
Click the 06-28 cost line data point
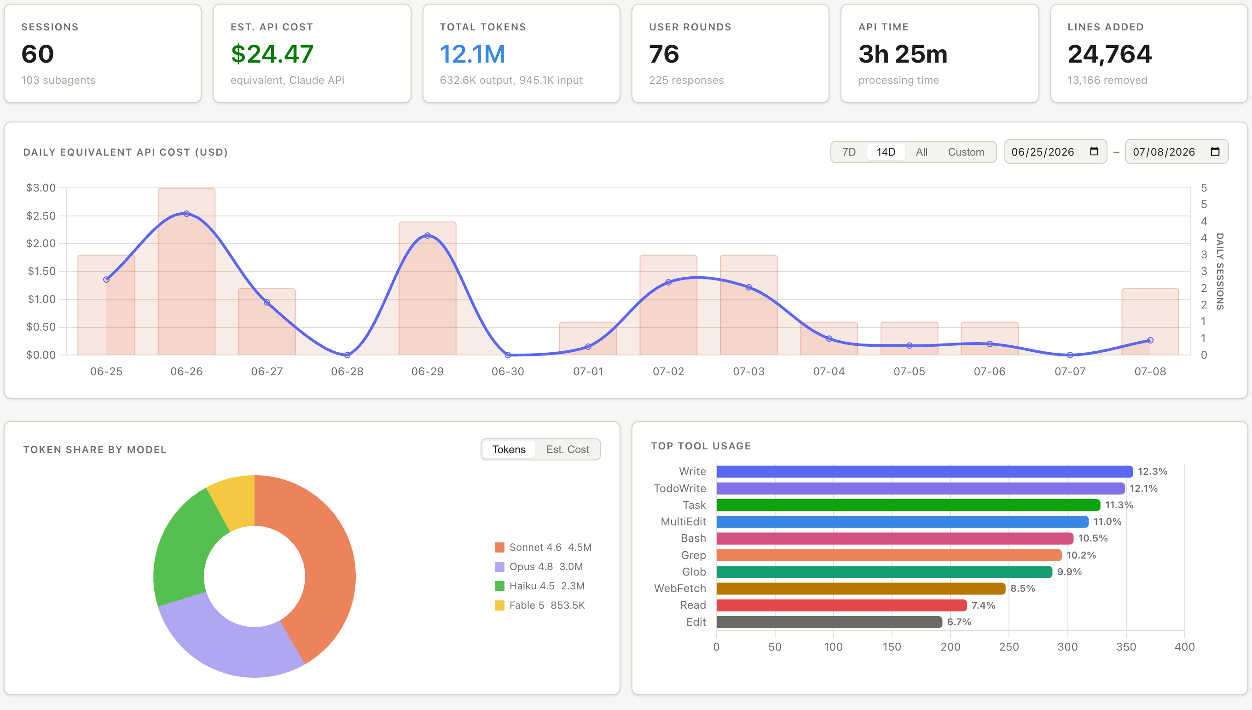click(347, 355)
